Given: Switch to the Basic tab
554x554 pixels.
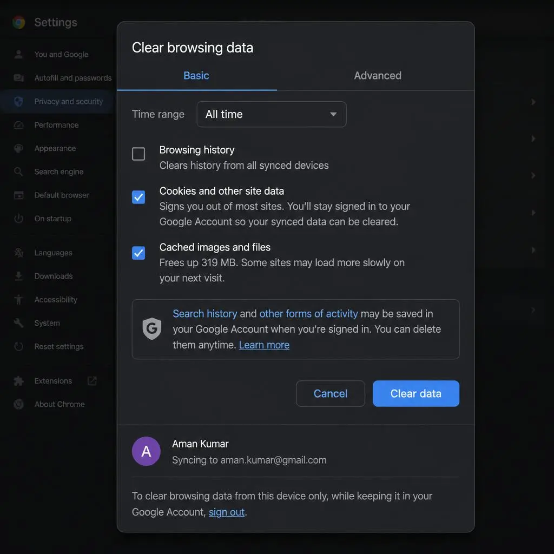Looking at the screenshot, I should [x=196, y=76].
